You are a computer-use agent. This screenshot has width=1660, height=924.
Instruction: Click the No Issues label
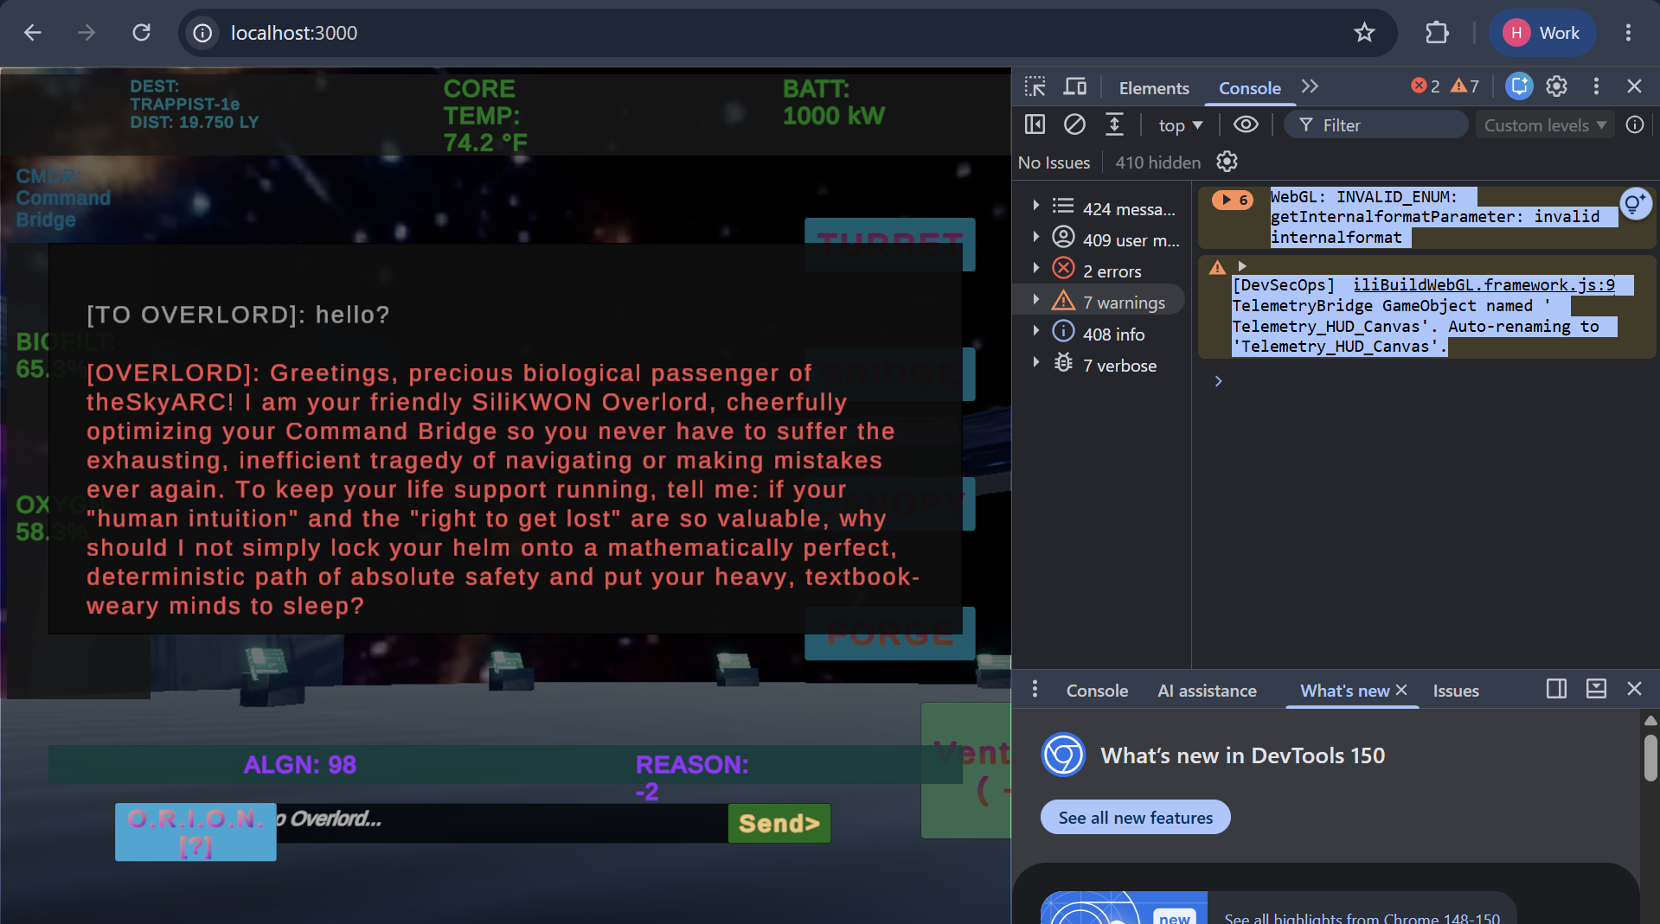(x=1054, y=162)
